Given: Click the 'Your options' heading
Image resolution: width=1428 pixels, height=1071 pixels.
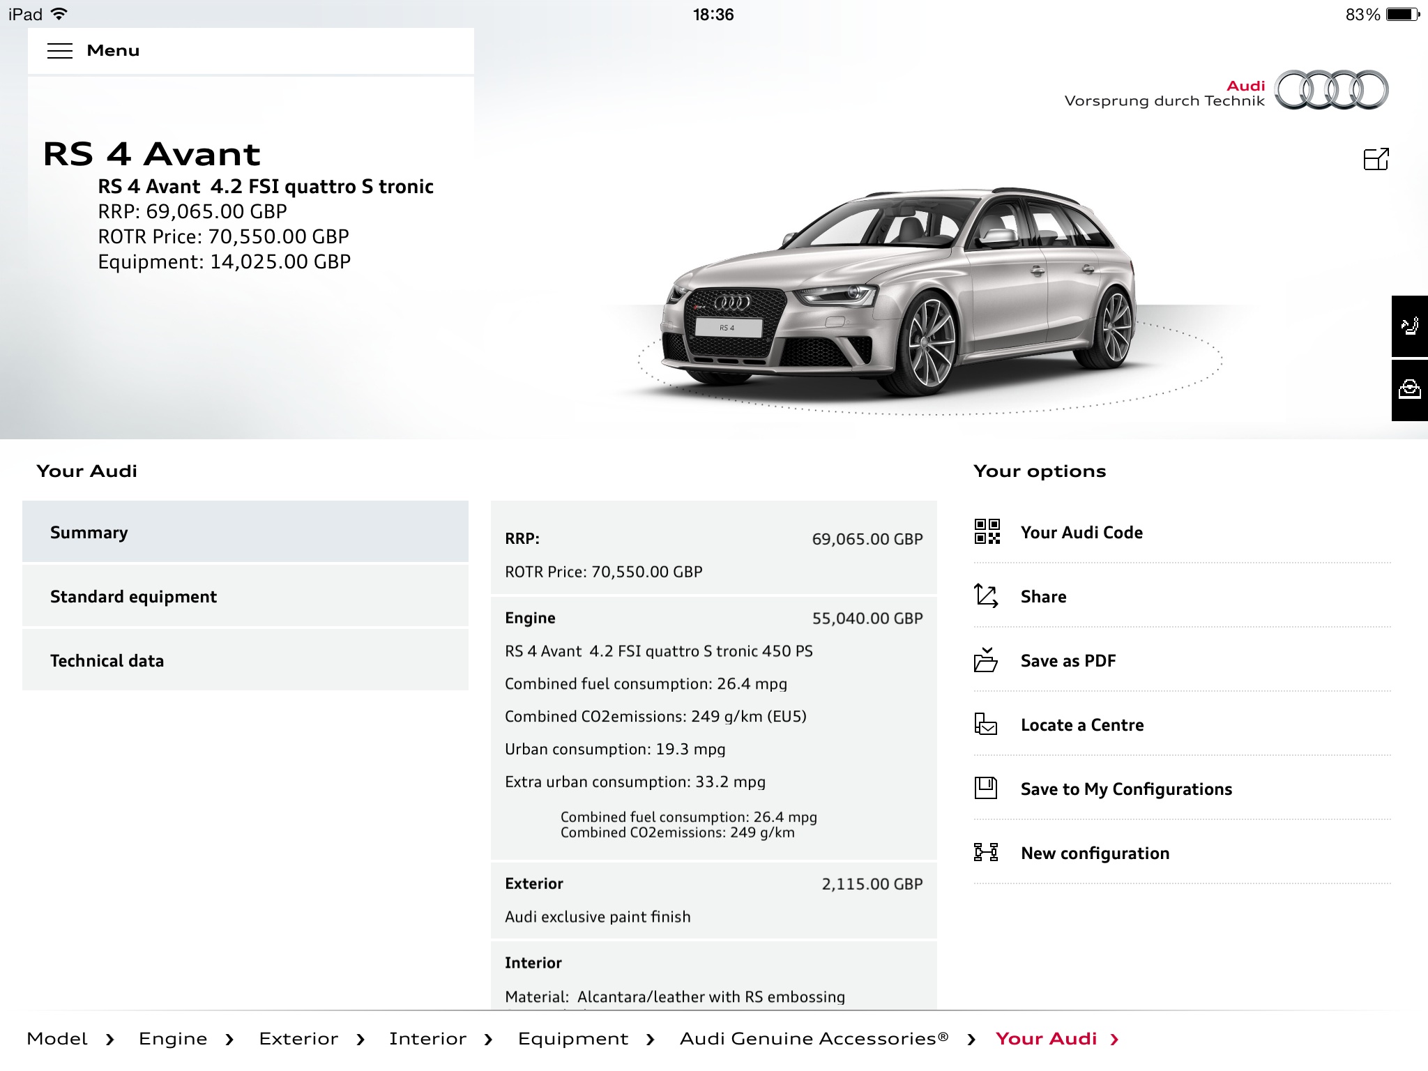Looking at the screenshot, I should tap(1040, 471).
